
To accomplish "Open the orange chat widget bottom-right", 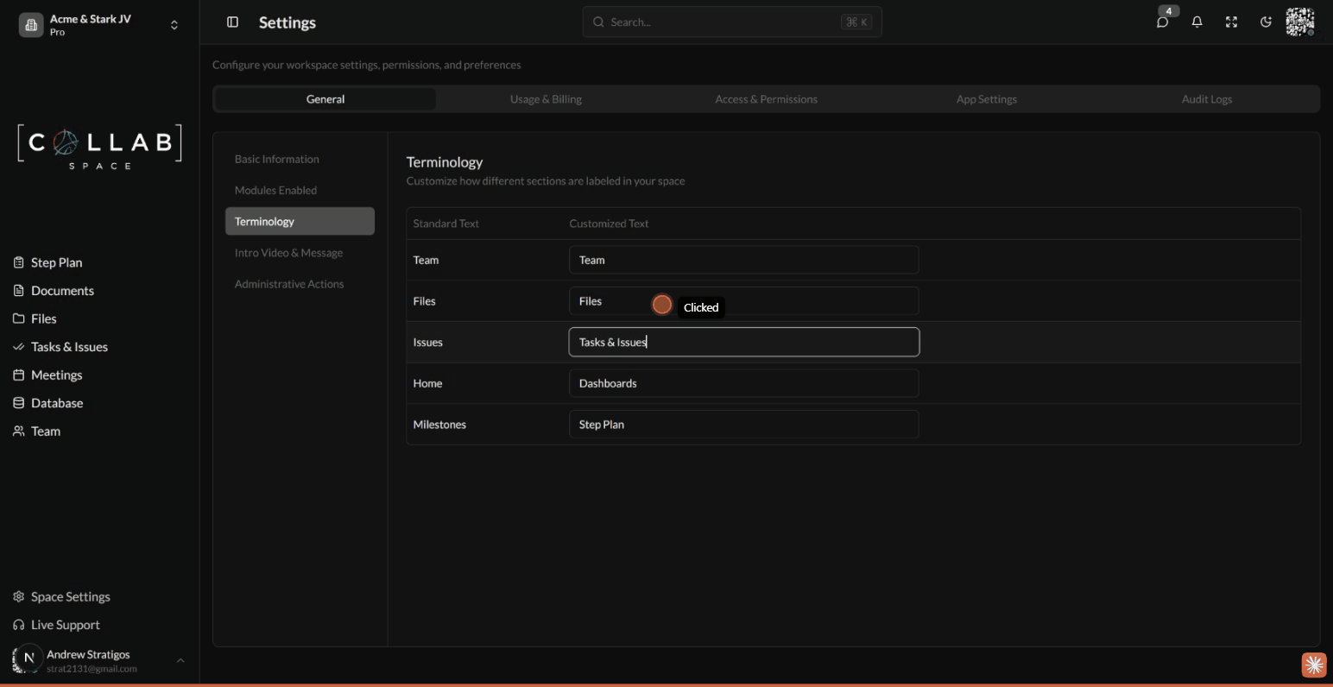I will (1313, 665).
